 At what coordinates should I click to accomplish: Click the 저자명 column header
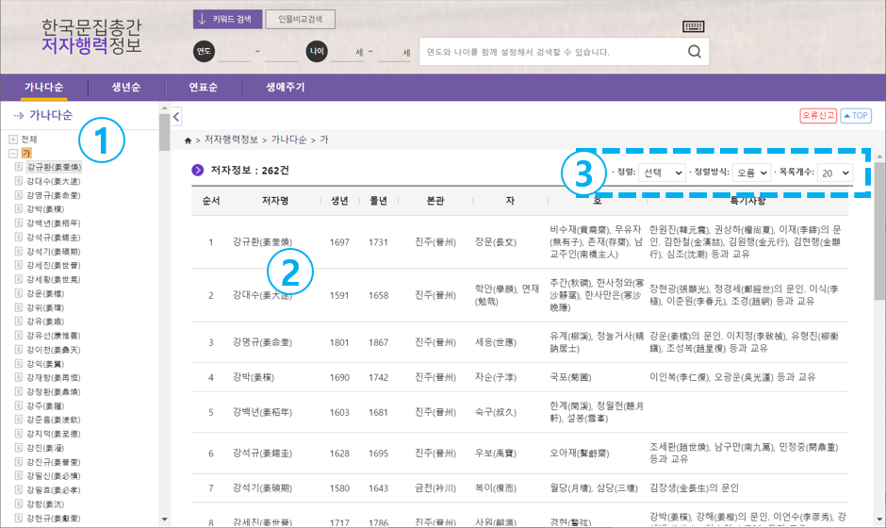tap(275, 201)
